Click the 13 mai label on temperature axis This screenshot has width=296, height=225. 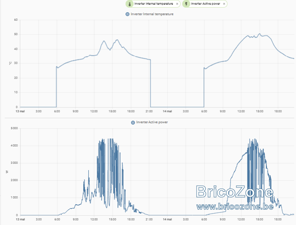pos(20,111)
